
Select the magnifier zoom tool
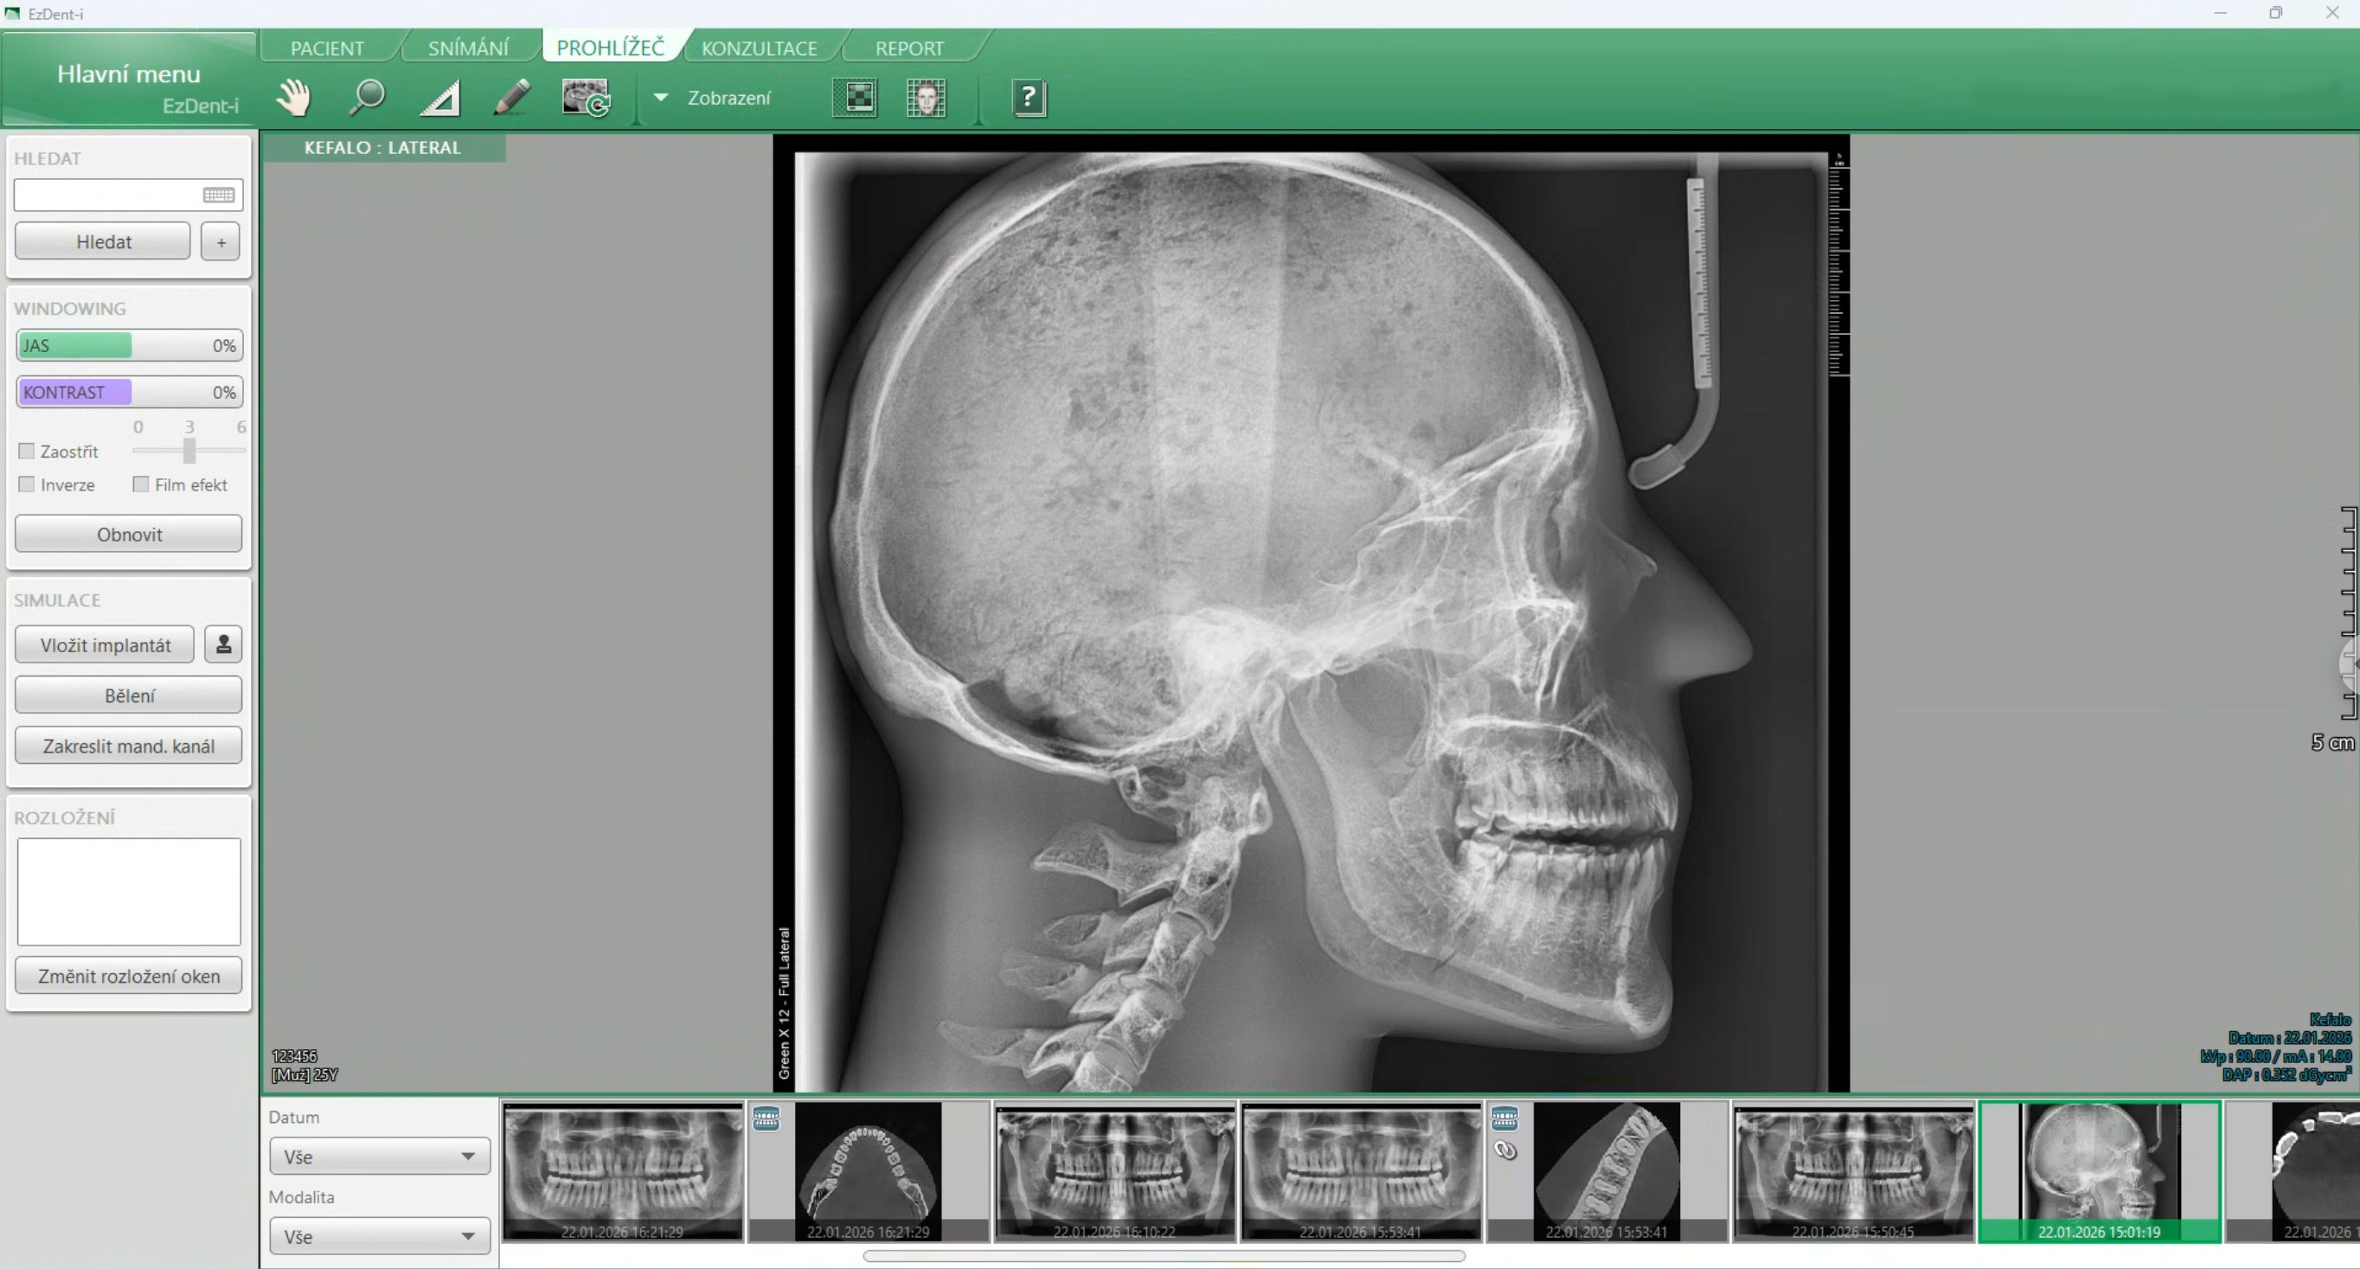[367, 97]
